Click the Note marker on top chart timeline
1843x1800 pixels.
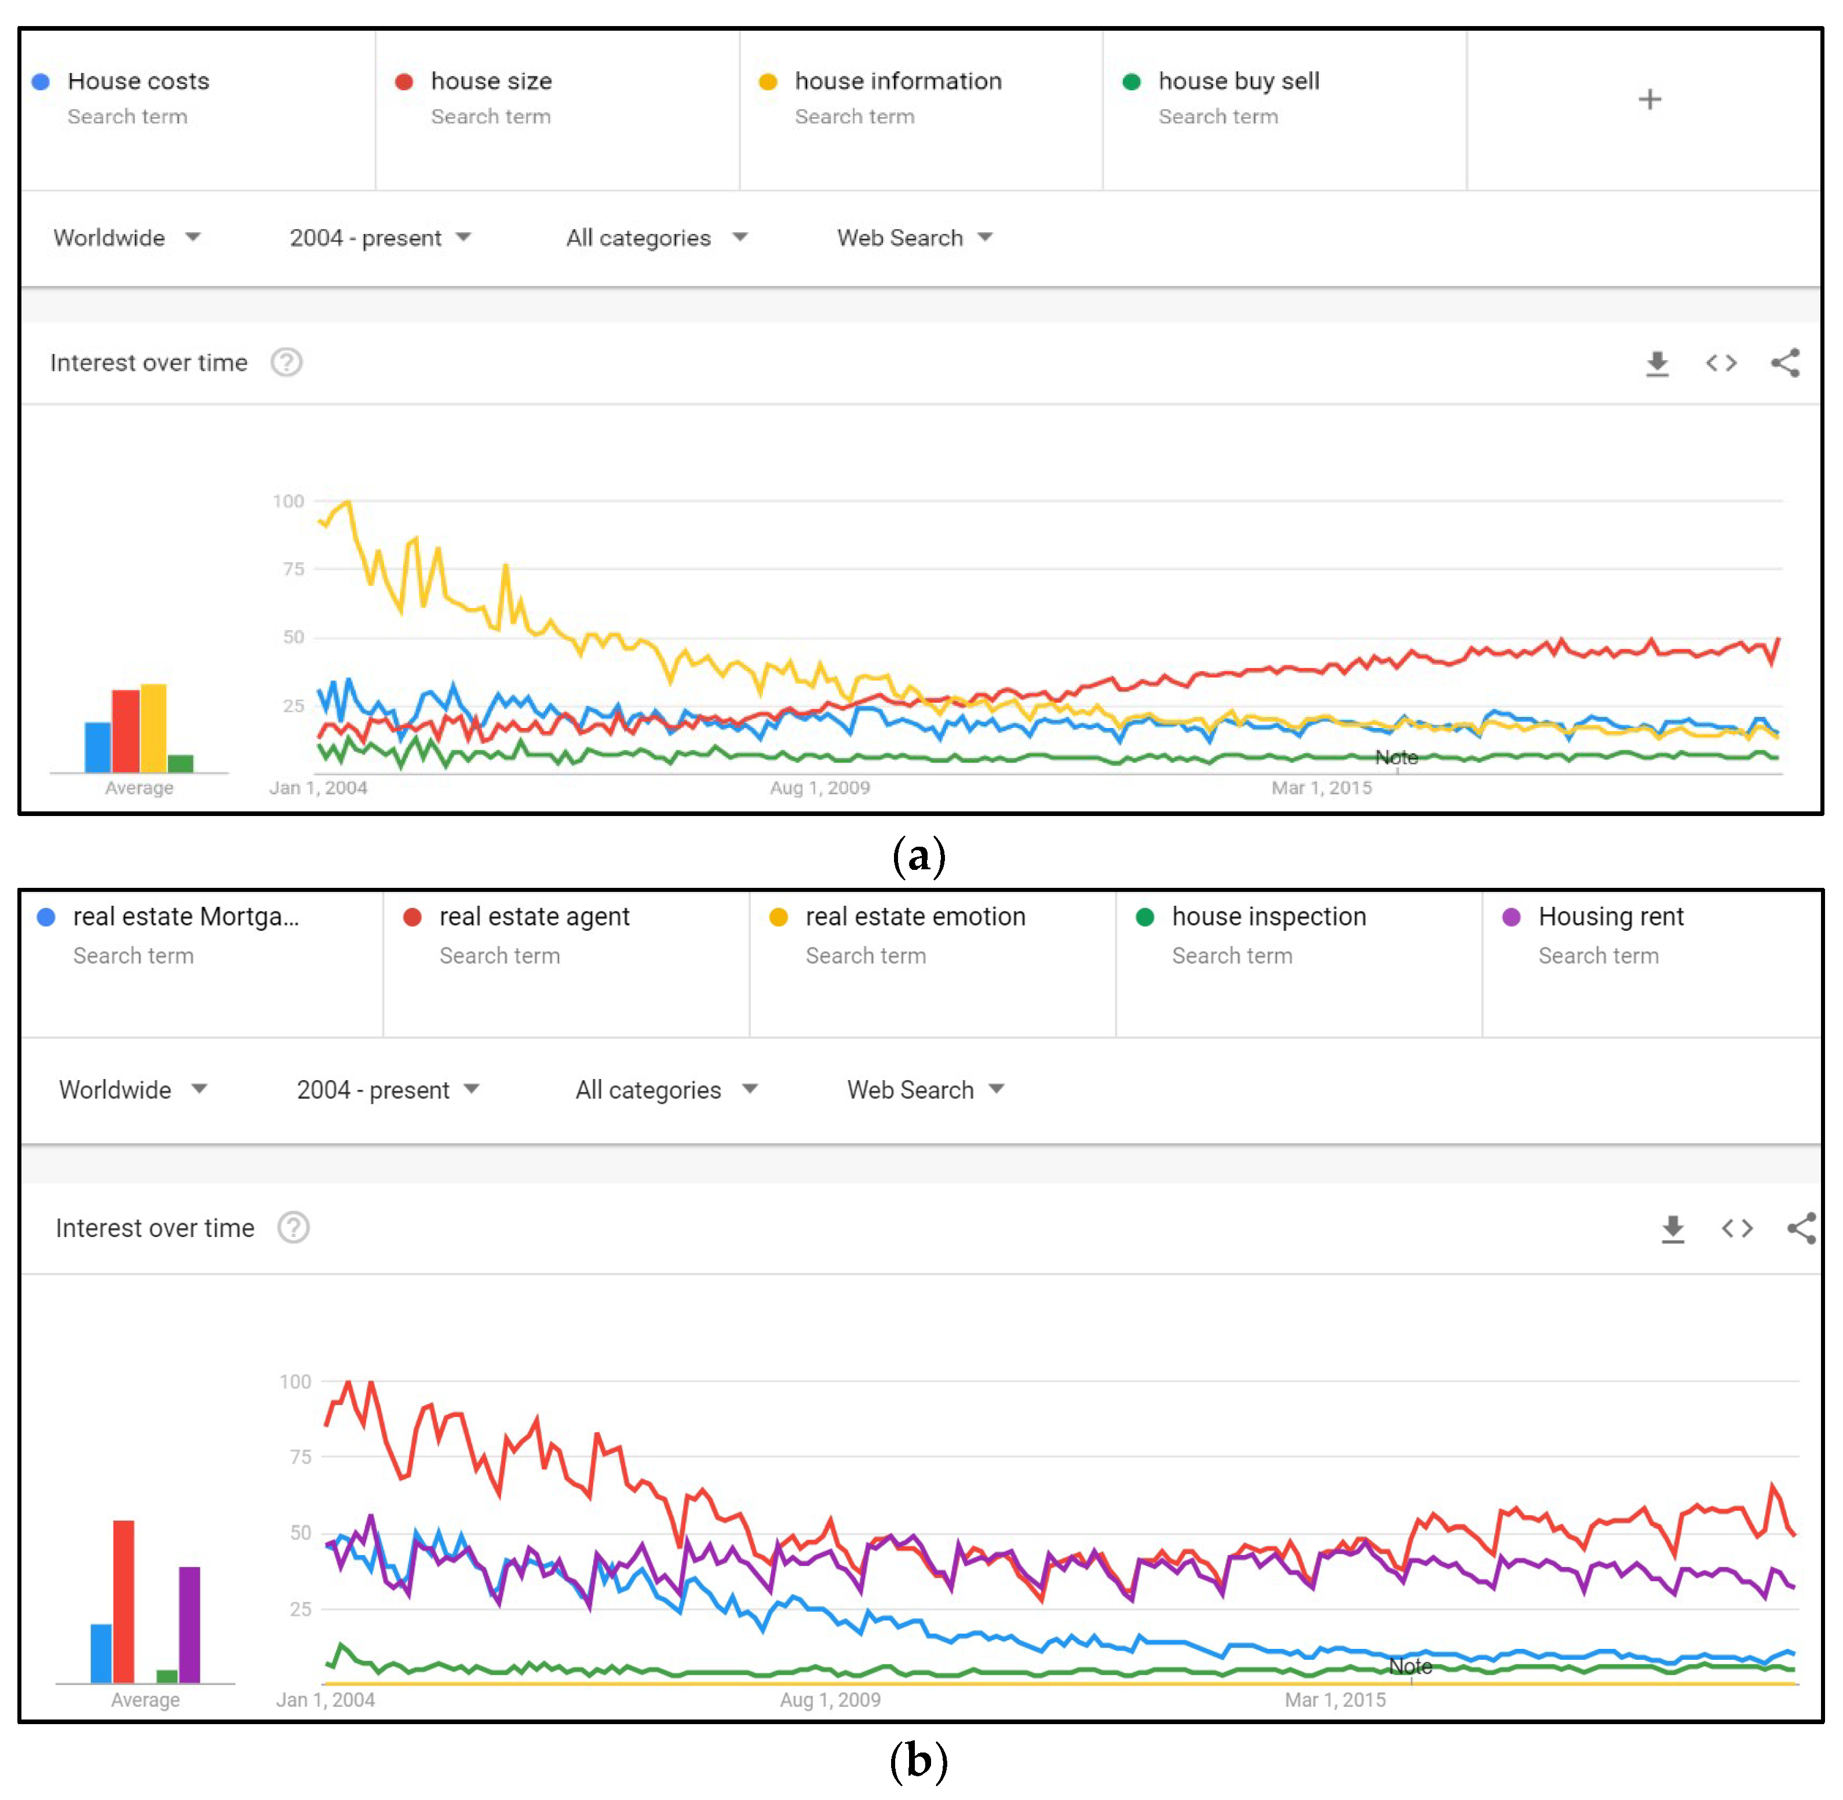click(x=1397, y=758)
